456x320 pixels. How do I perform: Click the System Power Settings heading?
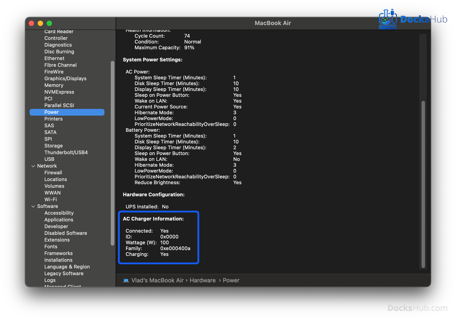[153, 60]
